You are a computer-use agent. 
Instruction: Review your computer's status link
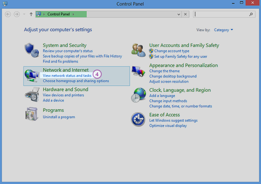(x=67, y=51)
